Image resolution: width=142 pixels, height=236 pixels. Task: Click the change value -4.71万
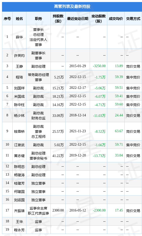[x=100, y=105]
